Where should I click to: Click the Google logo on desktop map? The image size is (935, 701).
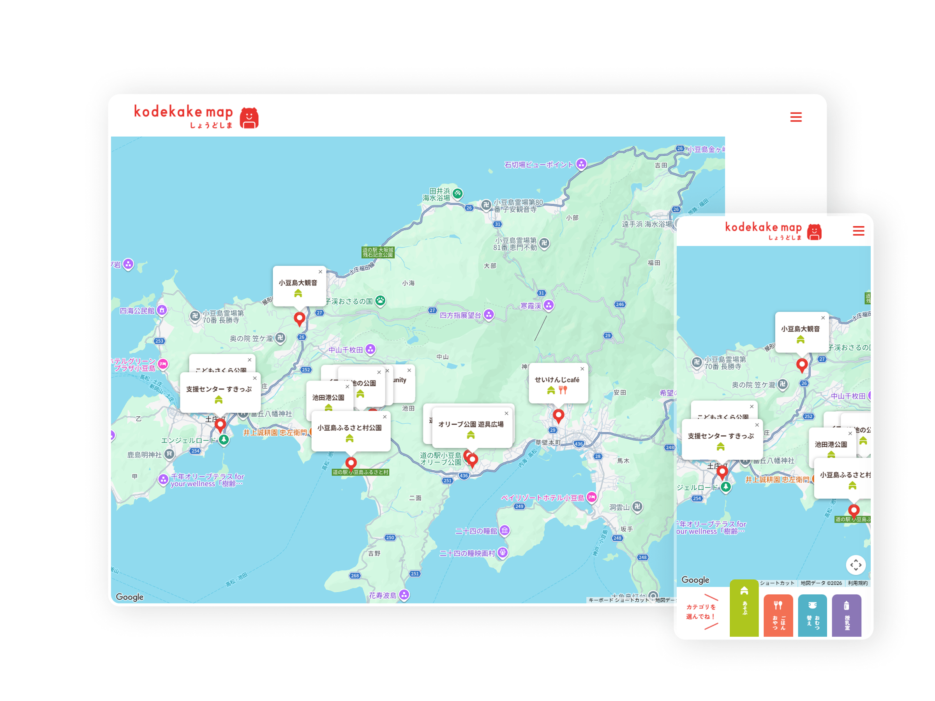[x=130, y=597]
